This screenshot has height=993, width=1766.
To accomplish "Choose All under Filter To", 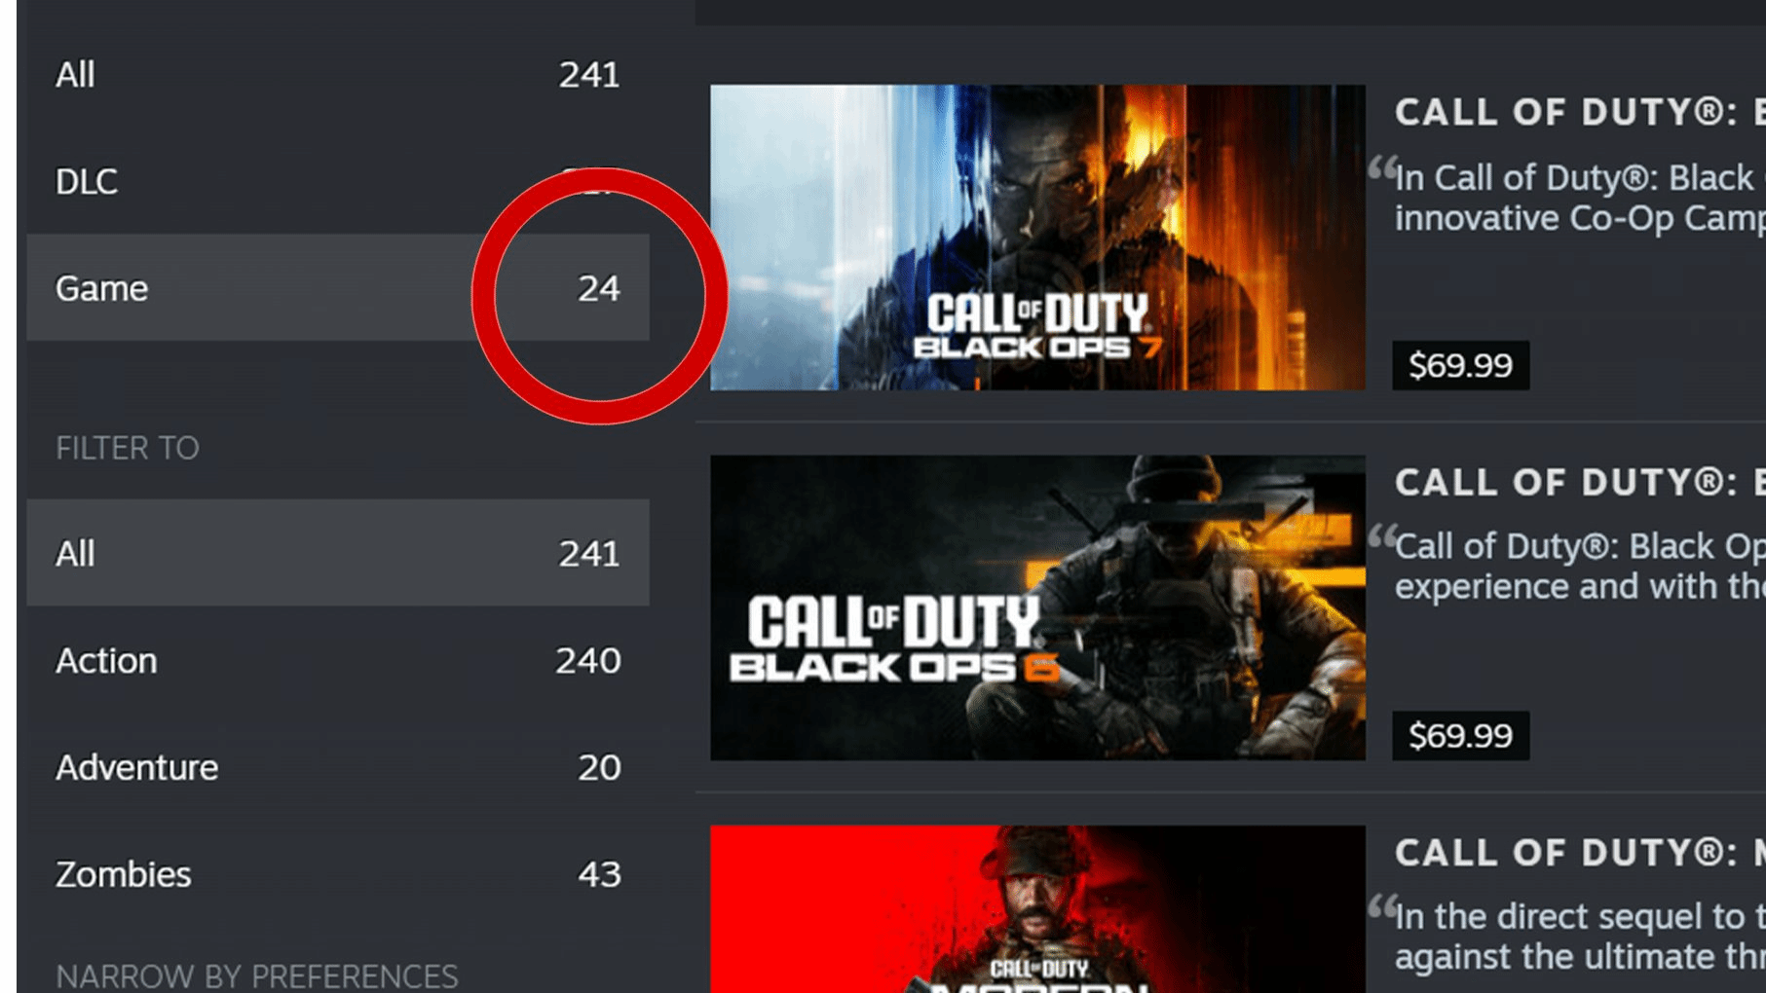I will (x=338, y=553).
